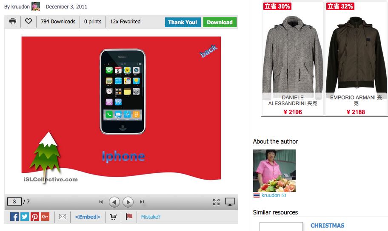This screenshot has width=388, height=231.
Task: Share on Facebook
Action: (14, 217)
